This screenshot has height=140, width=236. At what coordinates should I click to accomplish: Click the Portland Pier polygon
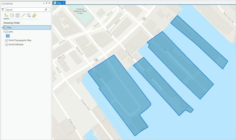(163, 87)
